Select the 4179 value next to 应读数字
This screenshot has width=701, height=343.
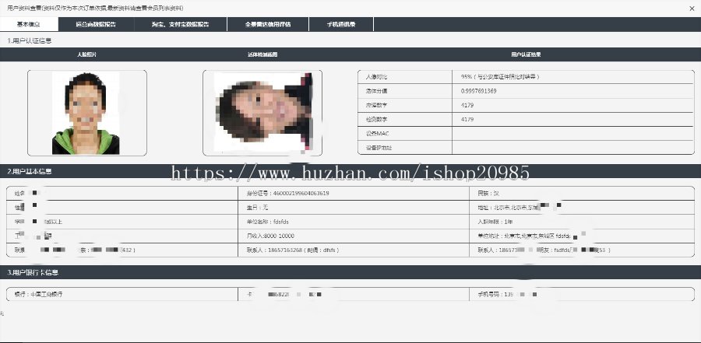click(467, 106)
